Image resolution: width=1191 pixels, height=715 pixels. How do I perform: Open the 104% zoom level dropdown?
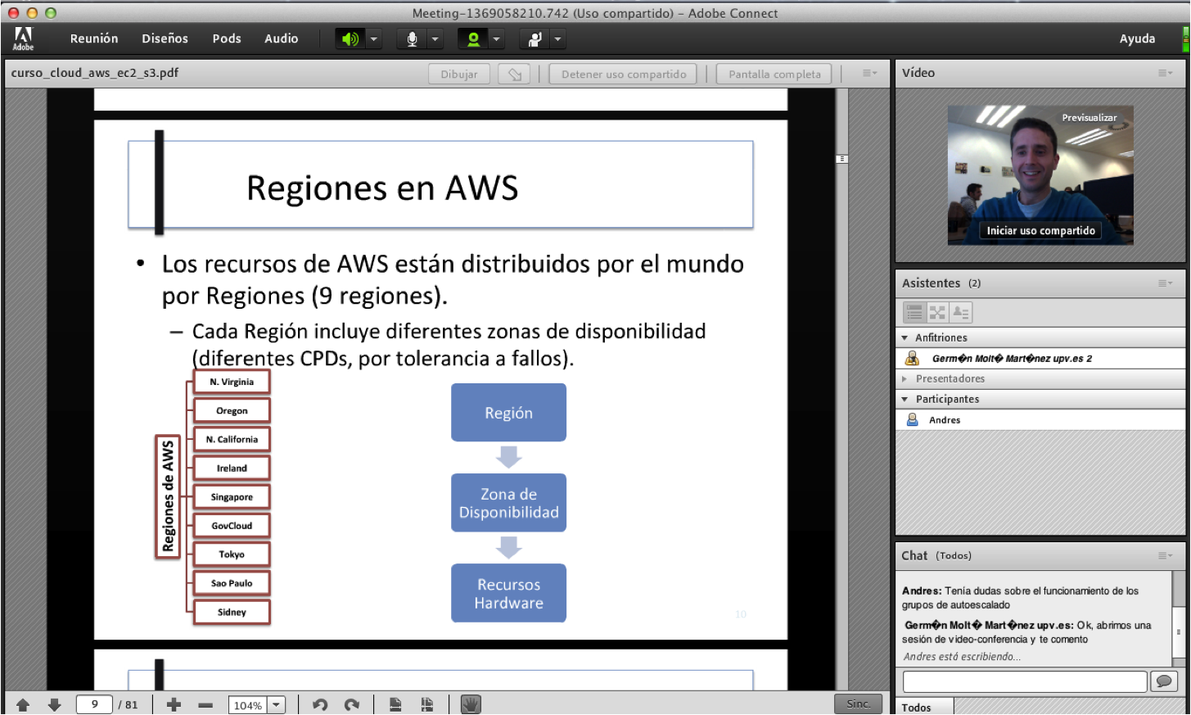pyautogui.click(x=277, y=704)
